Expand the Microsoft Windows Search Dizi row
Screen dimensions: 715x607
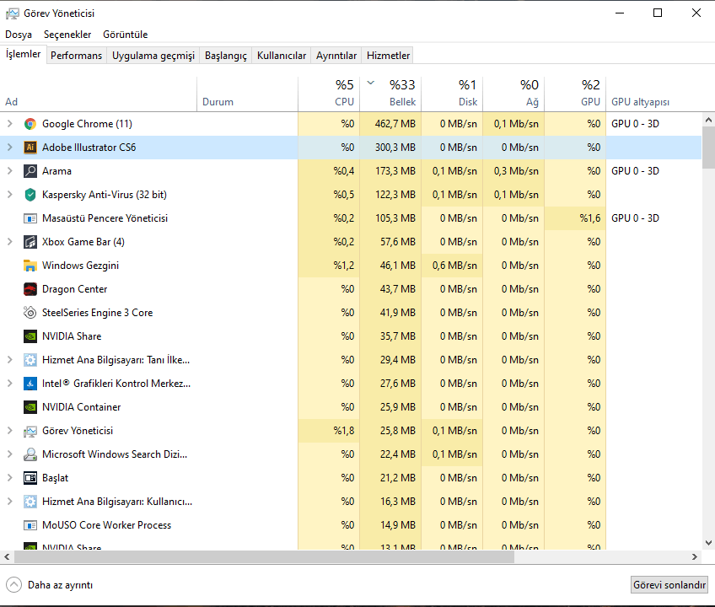click(x=9, y=454)
